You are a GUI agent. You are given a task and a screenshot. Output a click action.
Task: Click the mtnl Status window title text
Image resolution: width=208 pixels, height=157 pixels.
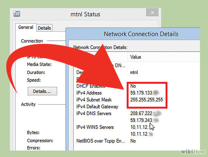[85, 14]
